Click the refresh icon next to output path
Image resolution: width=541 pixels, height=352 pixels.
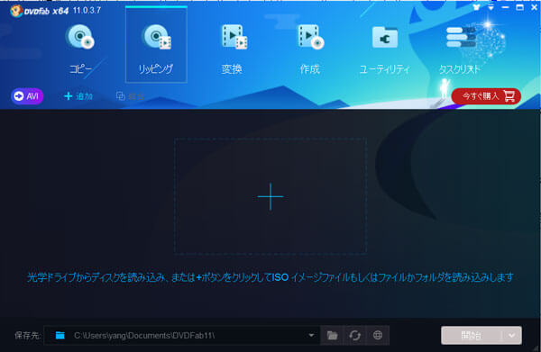[354, 335]
